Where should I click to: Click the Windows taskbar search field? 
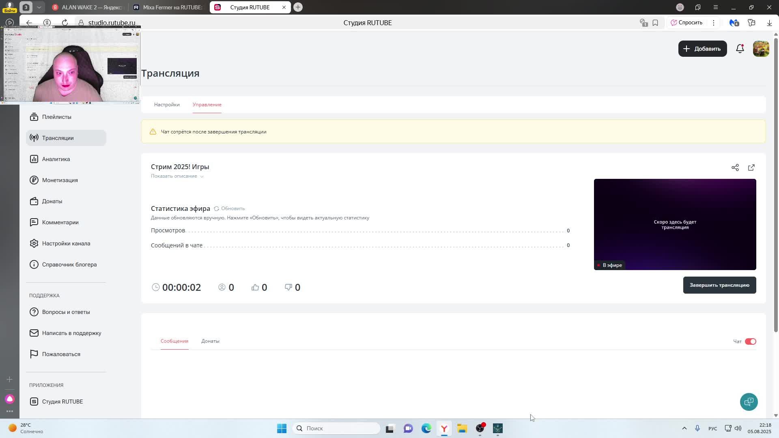click(x=337, y=428)
